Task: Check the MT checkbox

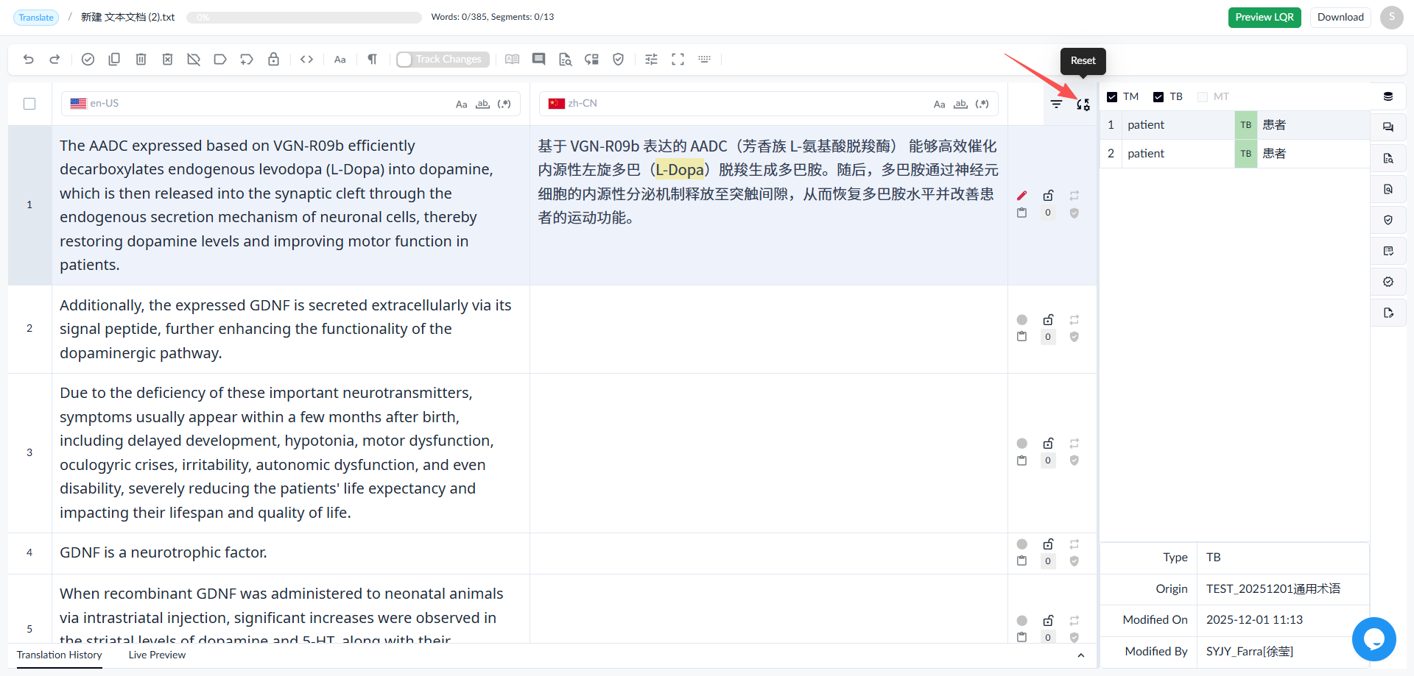Action: (x=1203, y=97)
